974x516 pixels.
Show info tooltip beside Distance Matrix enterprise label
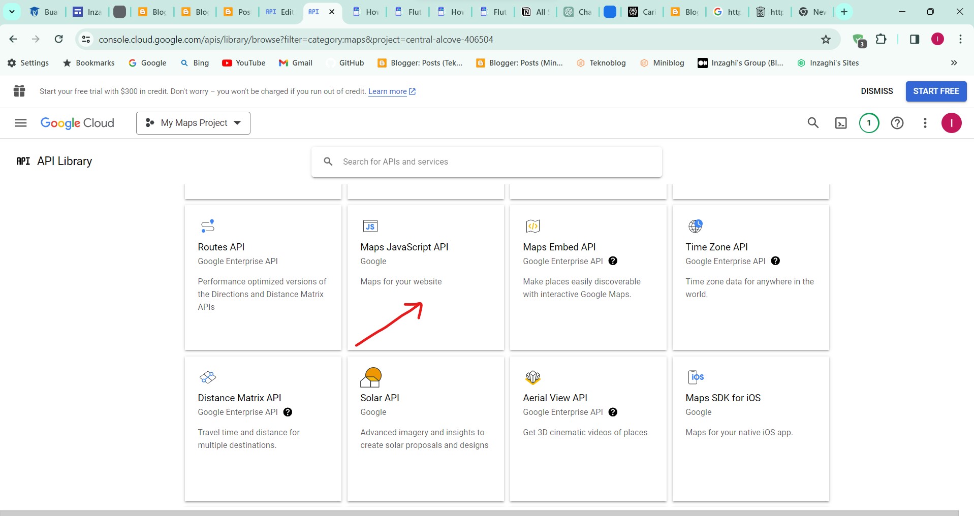click(x=288, y=412)
